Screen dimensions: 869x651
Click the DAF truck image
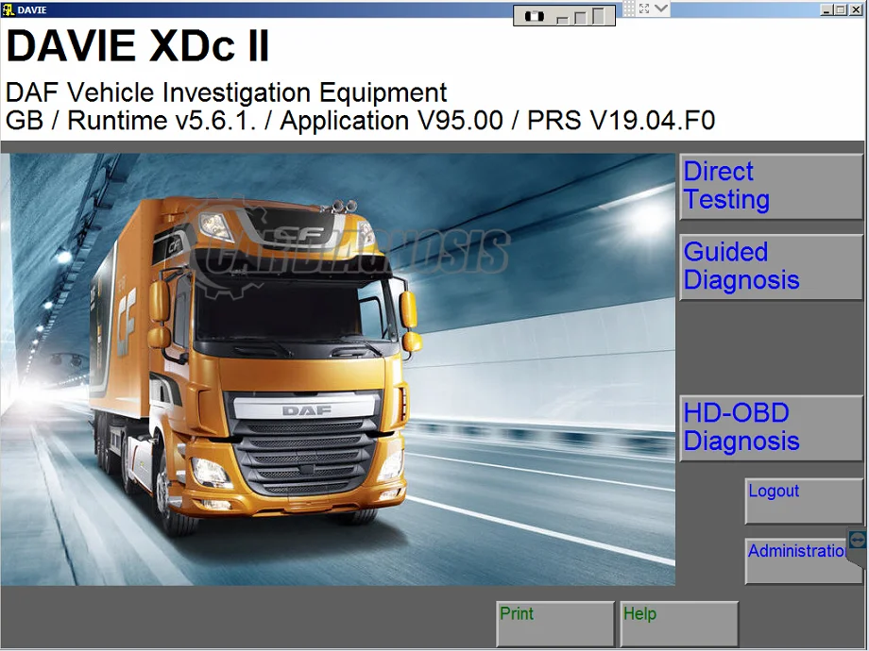[x=337, y=369]
